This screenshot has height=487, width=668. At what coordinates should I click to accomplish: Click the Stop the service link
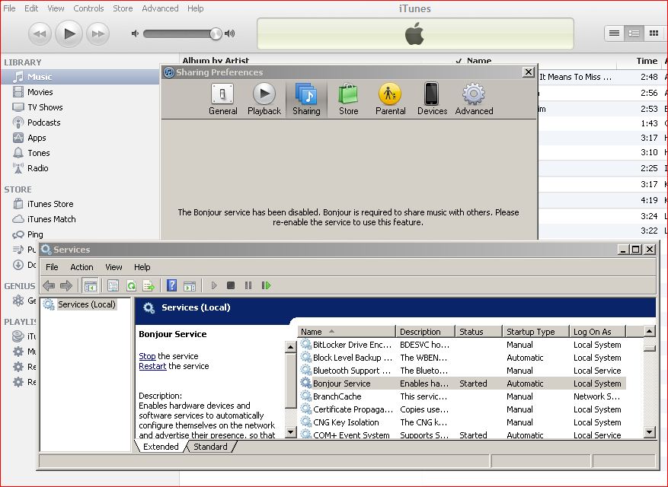pyautogui.click(x=148, y=356)
